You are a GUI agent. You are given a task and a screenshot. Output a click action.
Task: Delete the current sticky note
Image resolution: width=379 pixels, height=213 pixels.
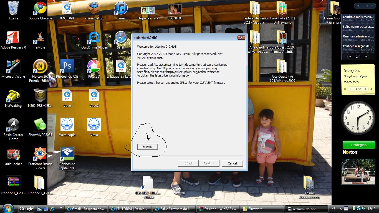pos(345,89)
